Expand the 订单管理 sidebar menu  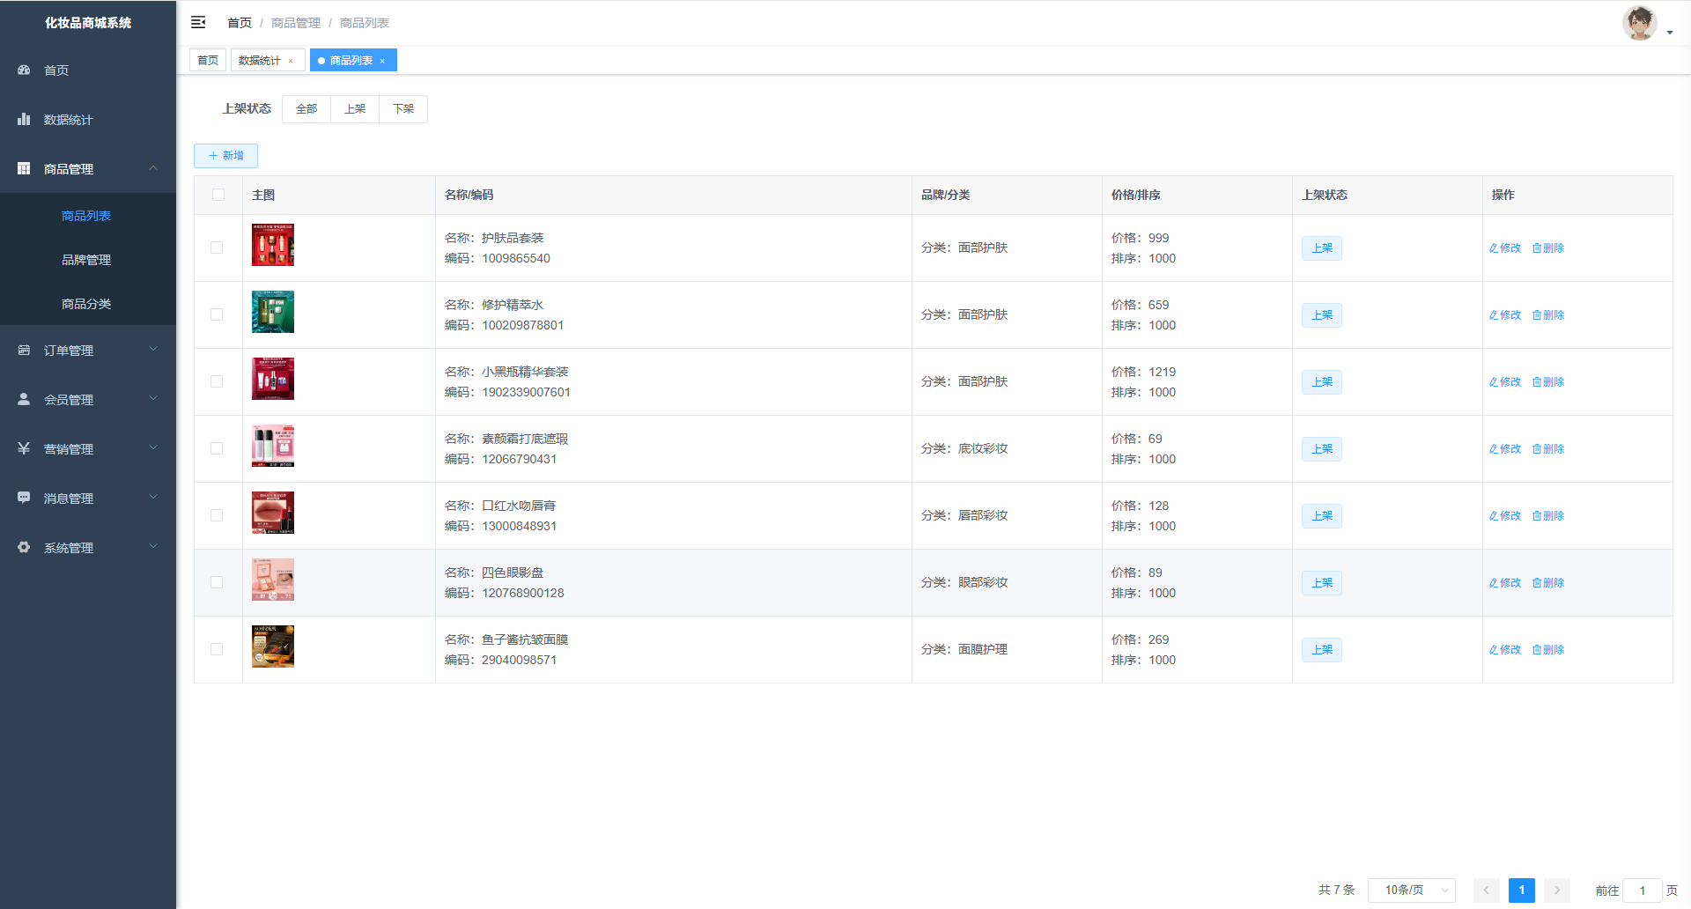(x=88, y=350)
